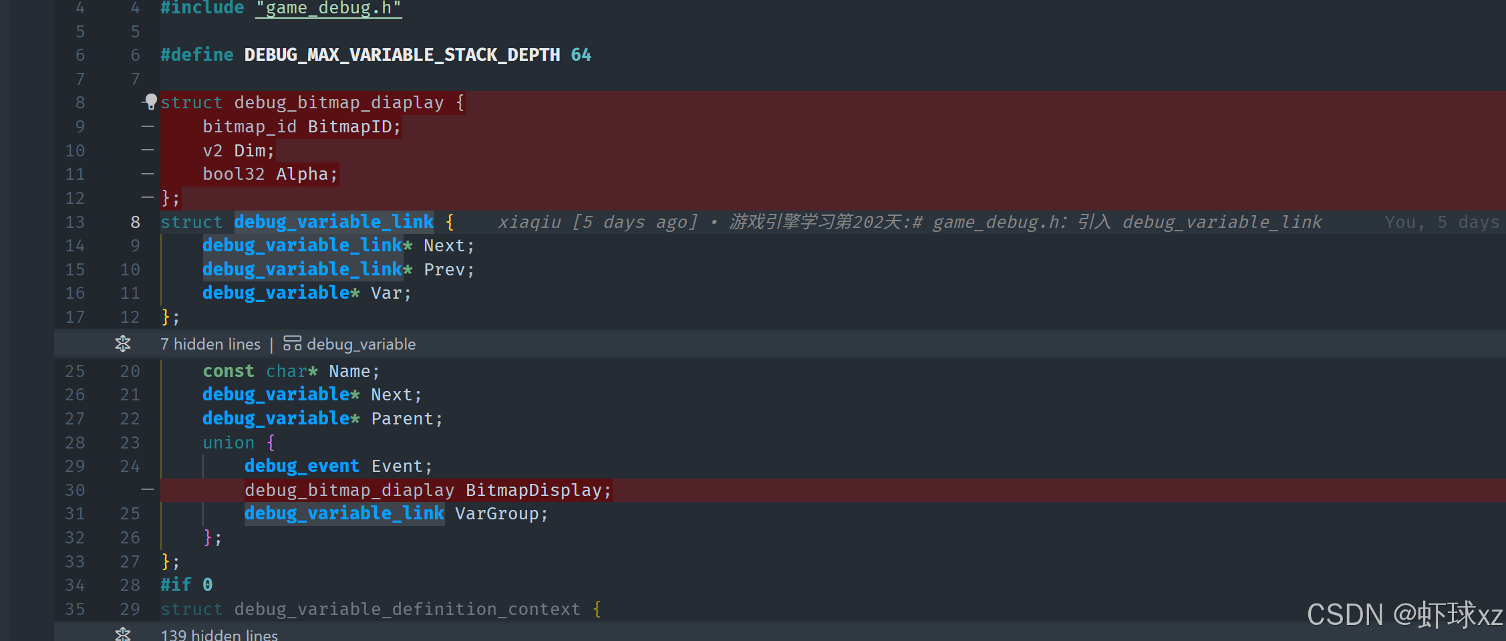The width and height of the screenshot is (1506, 641).
Task: Select DEBUG_MAX_VARIABLE_STACK_DEPTH macro name
Action: tap(402, 55)
